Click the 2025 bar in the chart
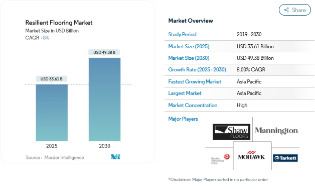The image size is (315, 189). [x=52, y=113]
